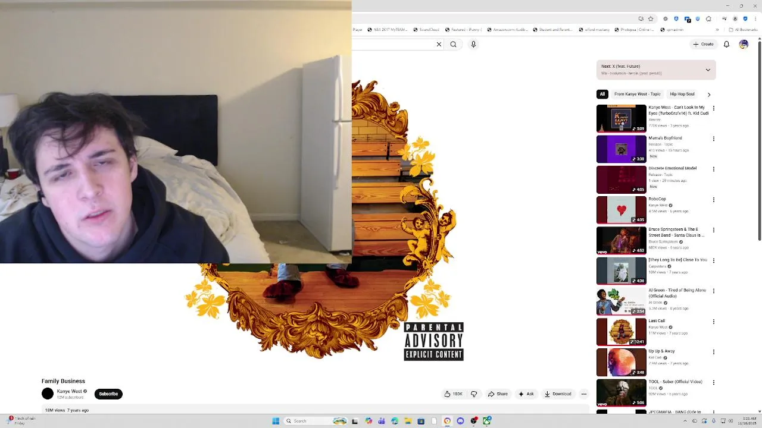Open options for TOOL - Sober video

713,382
